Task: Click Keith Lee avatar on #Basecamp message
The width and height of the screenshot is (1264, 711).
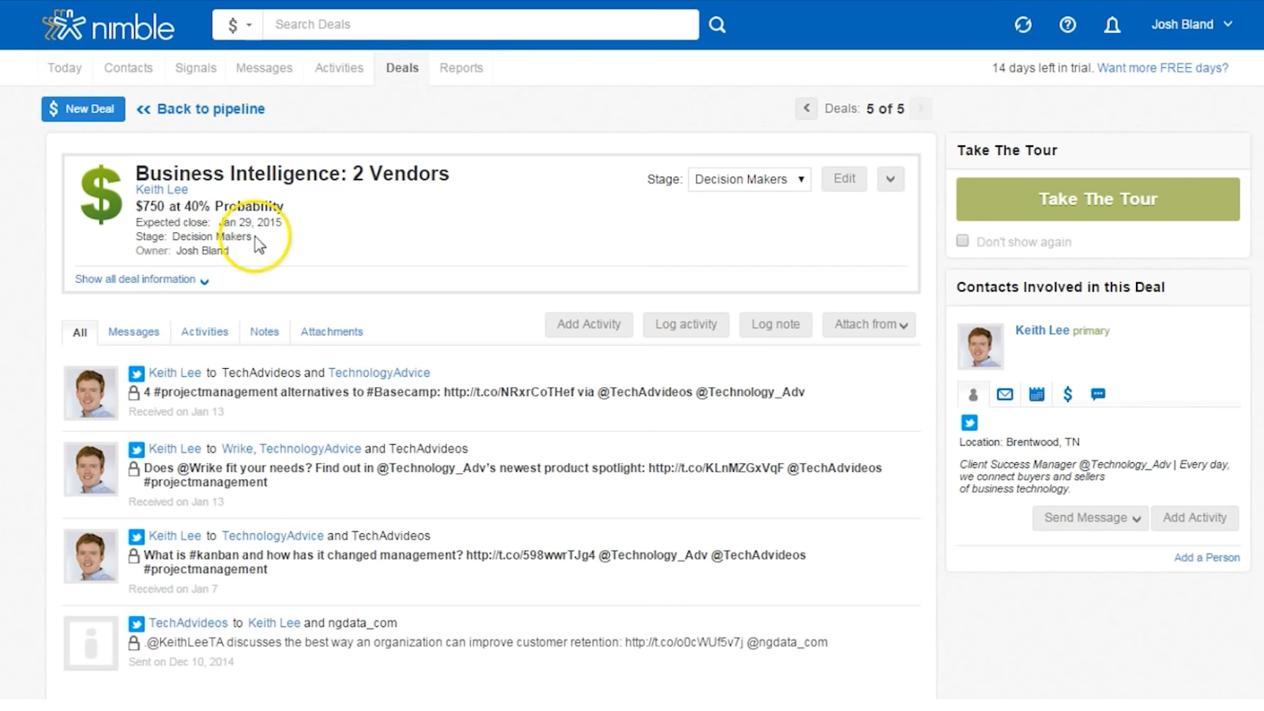Action: (91, 393)
